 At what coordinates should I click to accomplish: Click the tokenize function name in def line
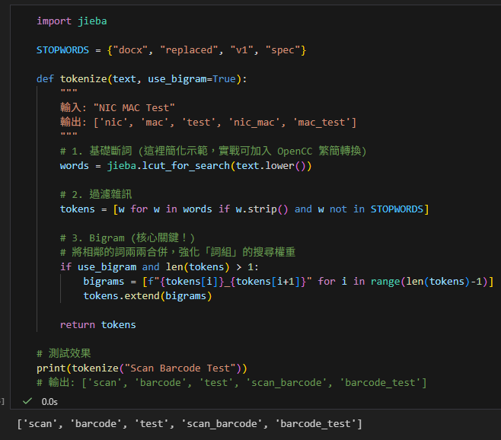click(x=85, y=79)
